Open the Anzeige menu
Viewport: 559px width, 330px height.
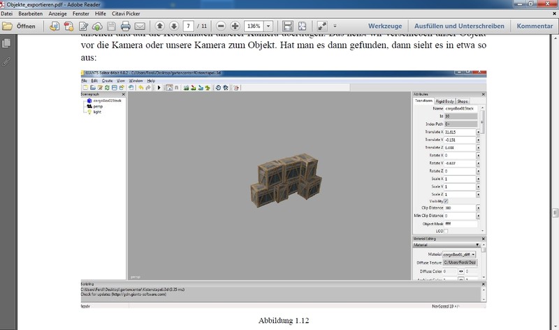(x=57, y=14)
